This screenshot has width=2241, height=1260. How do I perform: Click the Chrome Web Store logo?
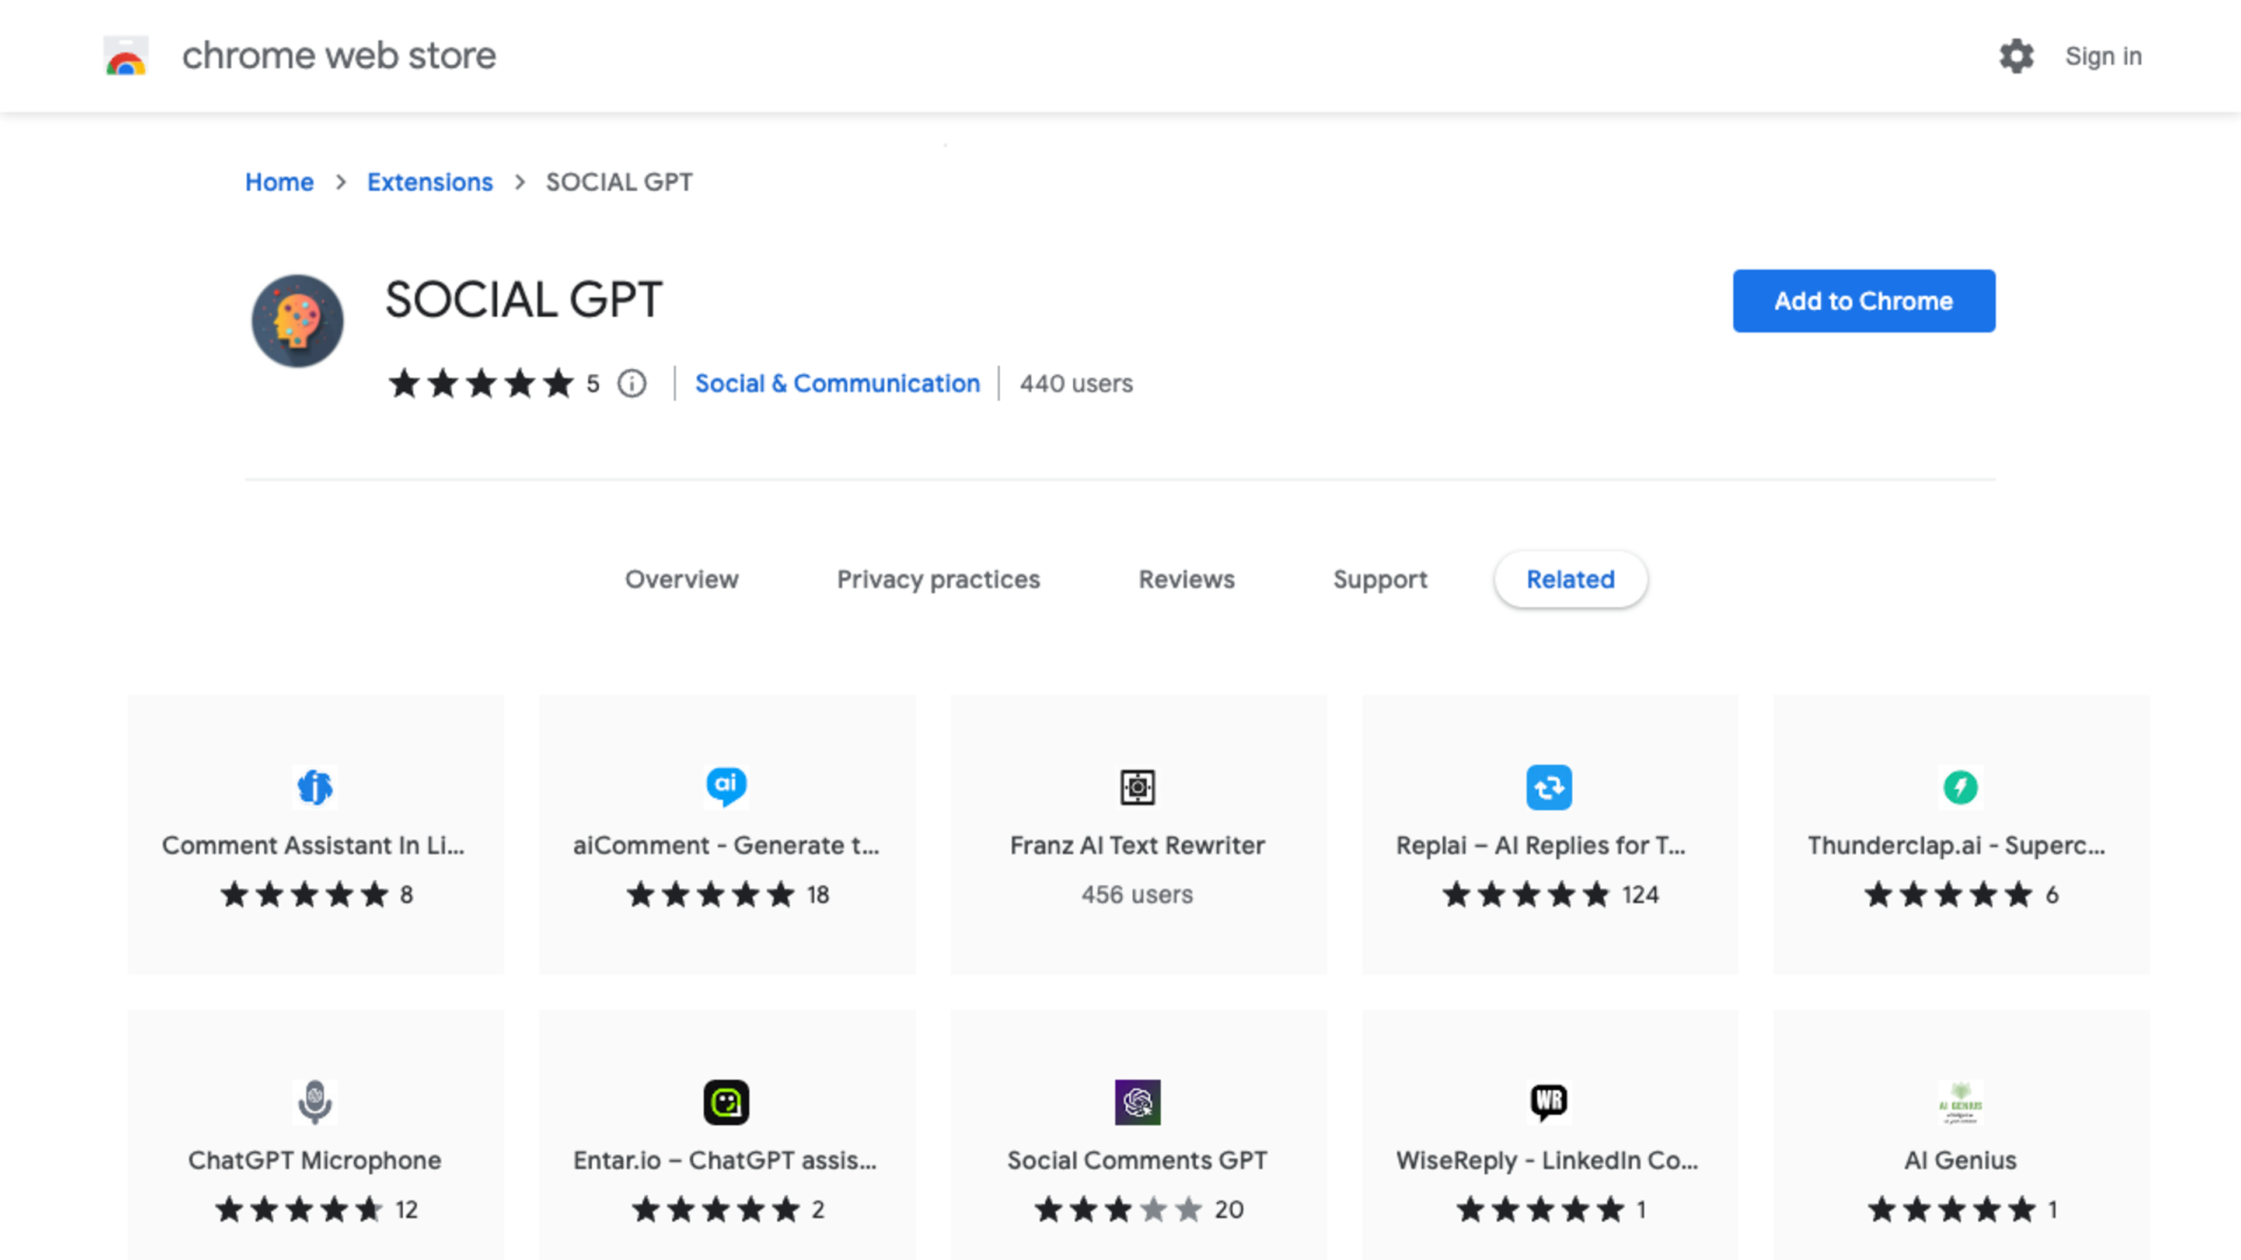click(126, 57)
